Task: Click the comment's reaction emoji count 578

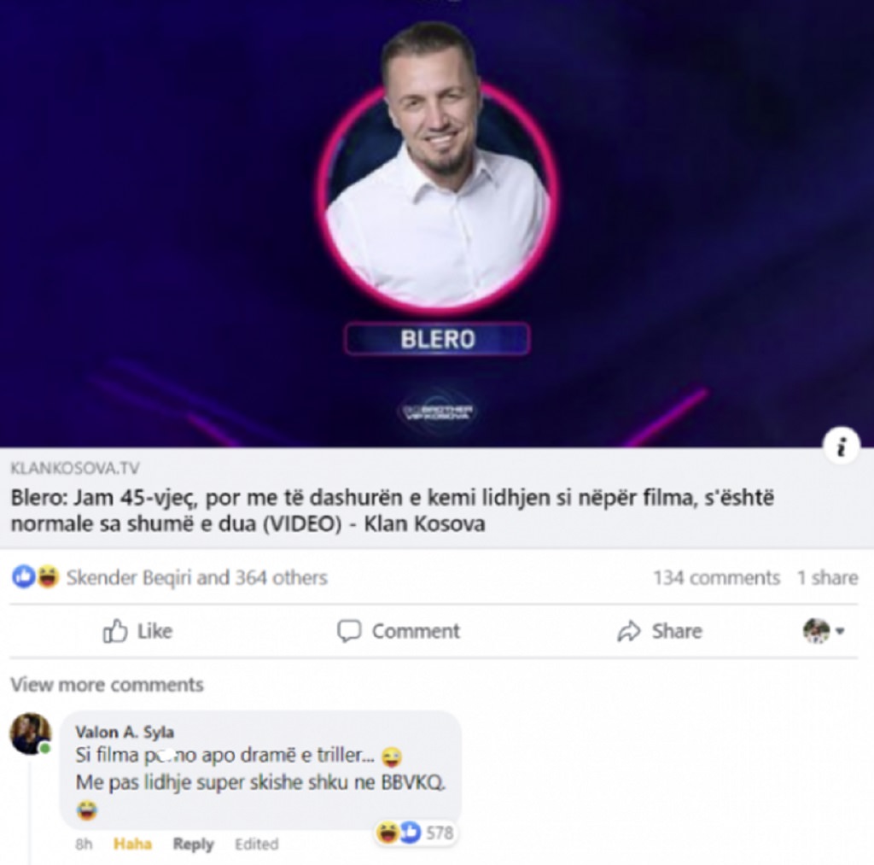Action: 416,833
